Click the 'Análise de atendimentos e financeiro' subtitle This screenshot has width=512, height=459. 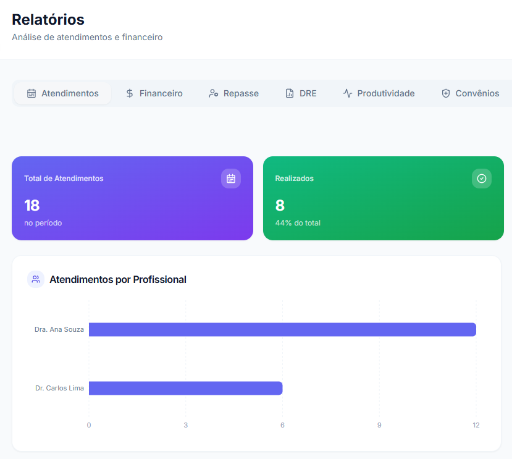point(87,37)
